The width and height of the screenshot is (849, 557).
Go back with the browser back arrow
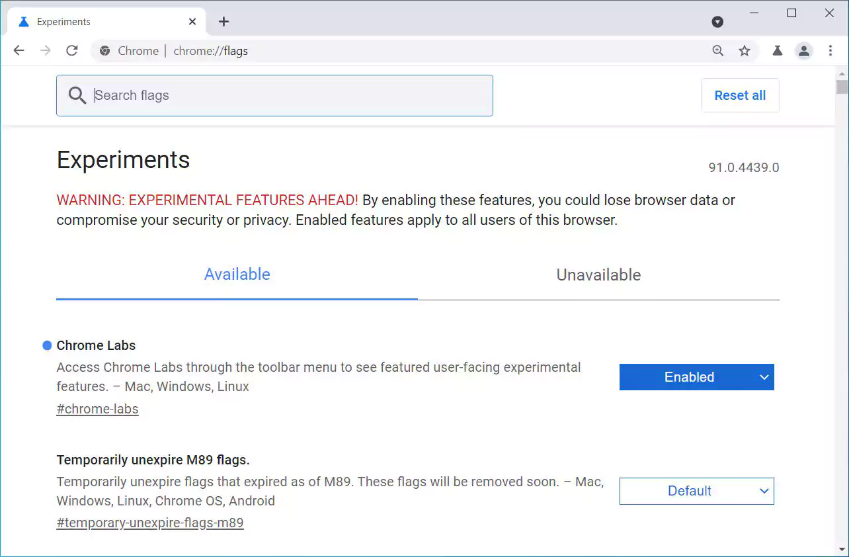(x=19, y=51)
